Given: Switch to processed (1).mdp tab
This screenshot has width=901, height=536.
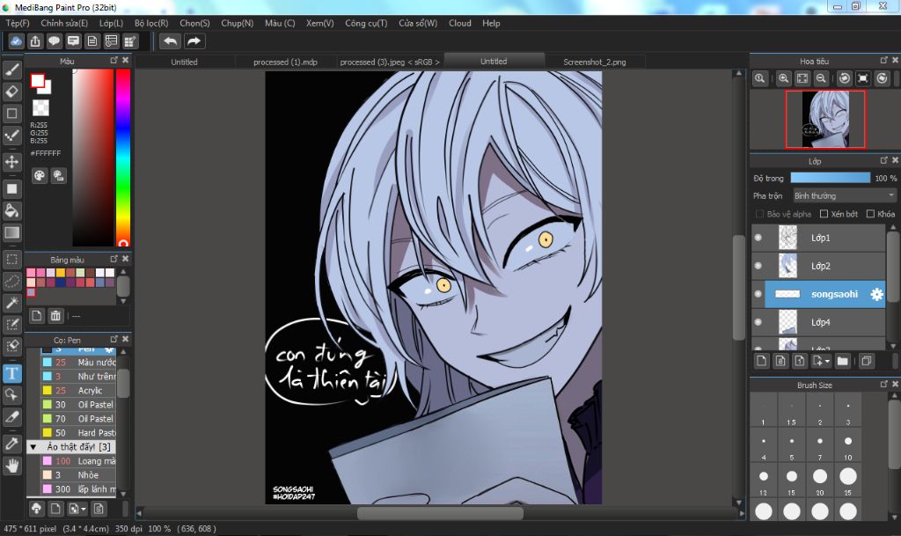Looking at the screenshot, I should (286, 62).
